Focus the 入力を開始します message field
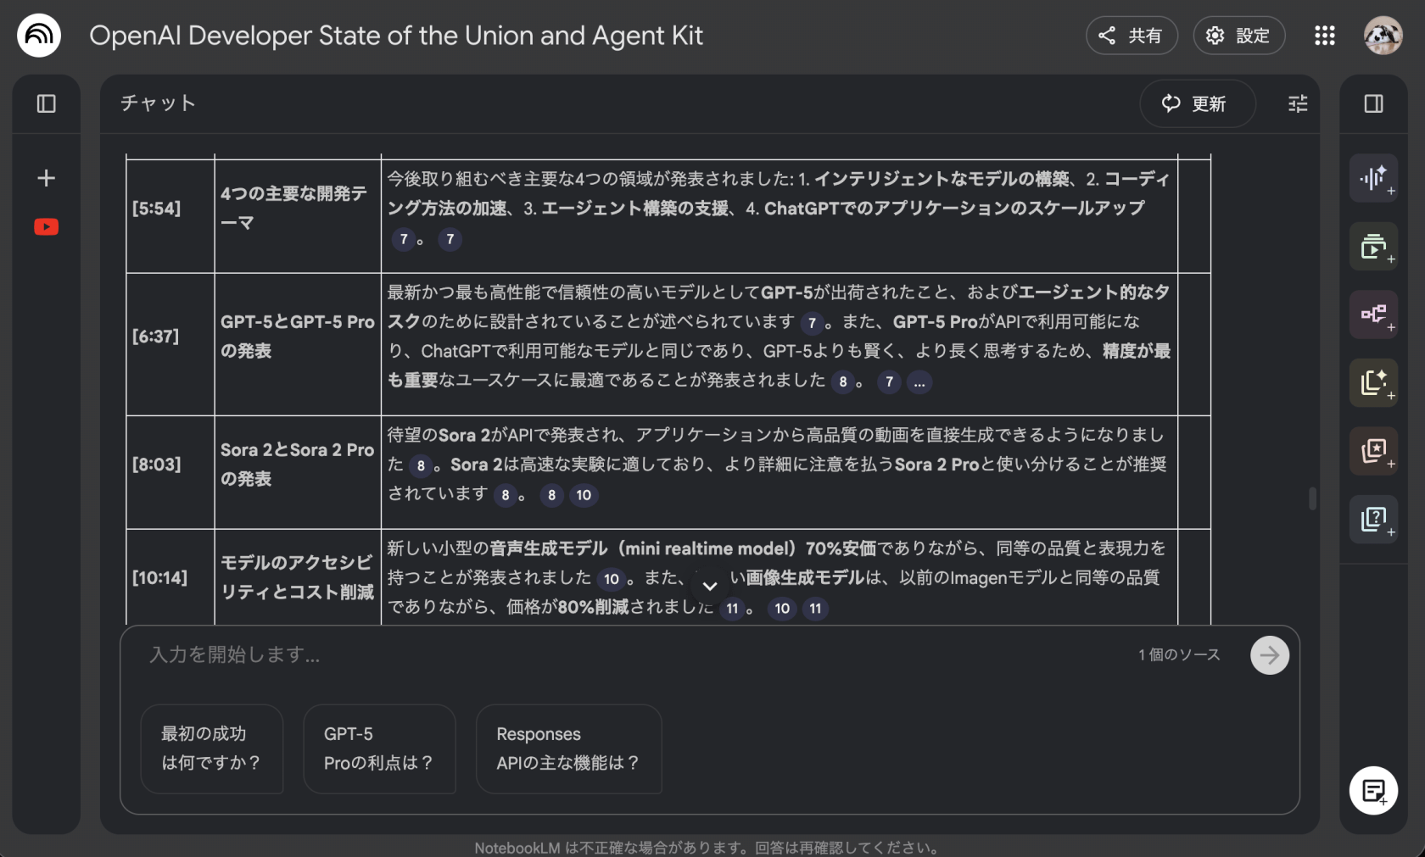Image resolution: width=1425 pixels, height=857 pixels. [628, 655]
